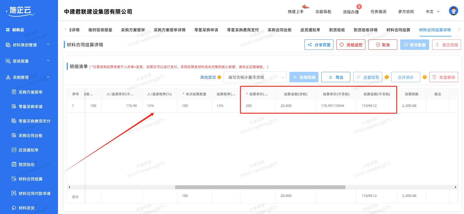The width and height of the screenshot is (464, 214).
Task: Open the 中文 language dropdown
Action: click(x=433, y=12)
